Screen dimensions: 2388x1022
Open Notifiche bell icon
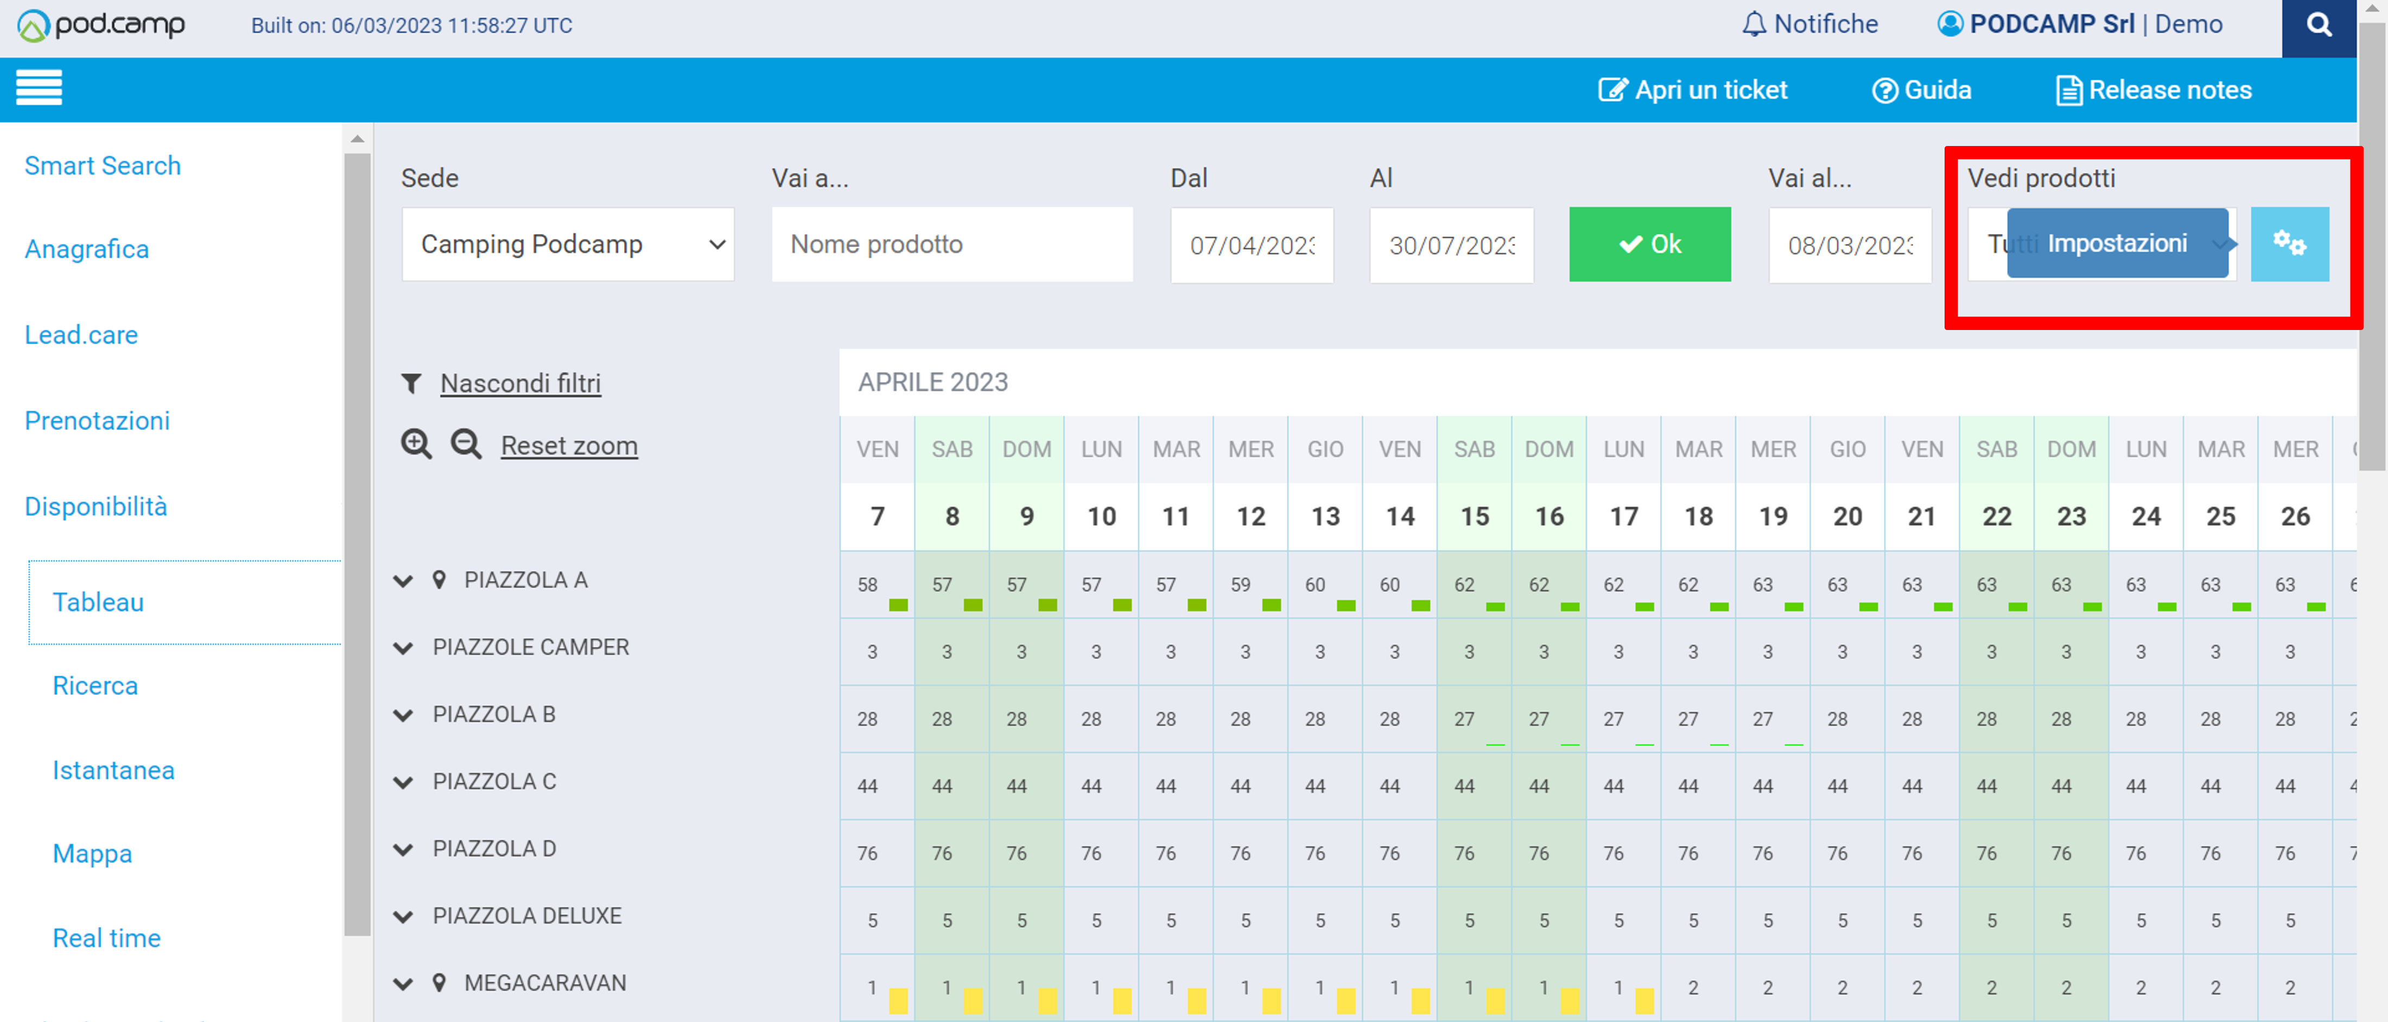(1753, 25)
